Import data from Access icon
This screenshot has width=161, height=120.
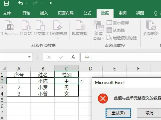pyautogui.click(x=10, y=25)
